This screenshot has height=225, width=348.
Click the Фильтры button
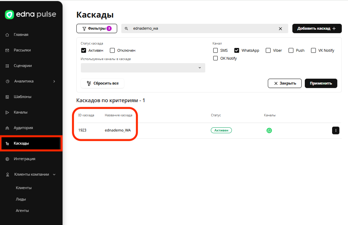[97, 28]
